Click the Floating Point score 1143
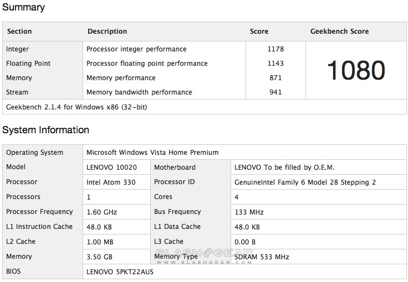Screen dimensions: 408x282 tap(276, 64)
